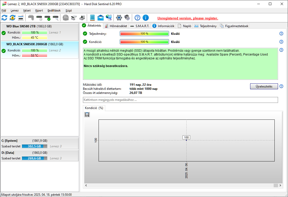288x197 pixels.
Task: Click help icon next to Újratesztelés button
Action: coord(281,86)
